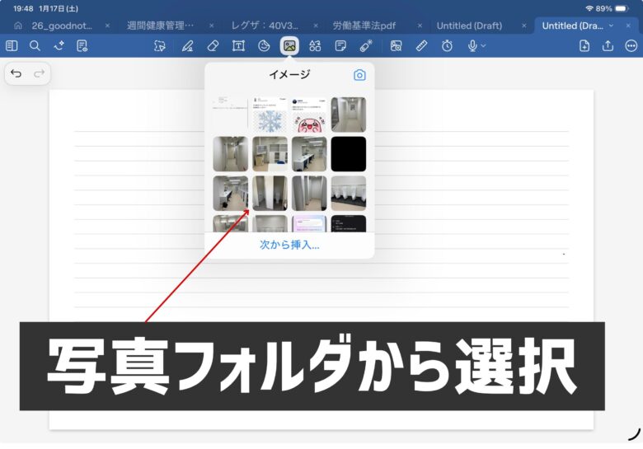This screenshot has height=449, width=643.
Task: Open the Stickers tool
Action: click(264, 46)
